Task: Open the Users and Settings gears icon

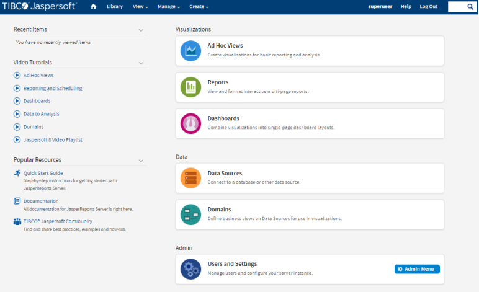Action: pyautogui.click(x=190, y=269)
